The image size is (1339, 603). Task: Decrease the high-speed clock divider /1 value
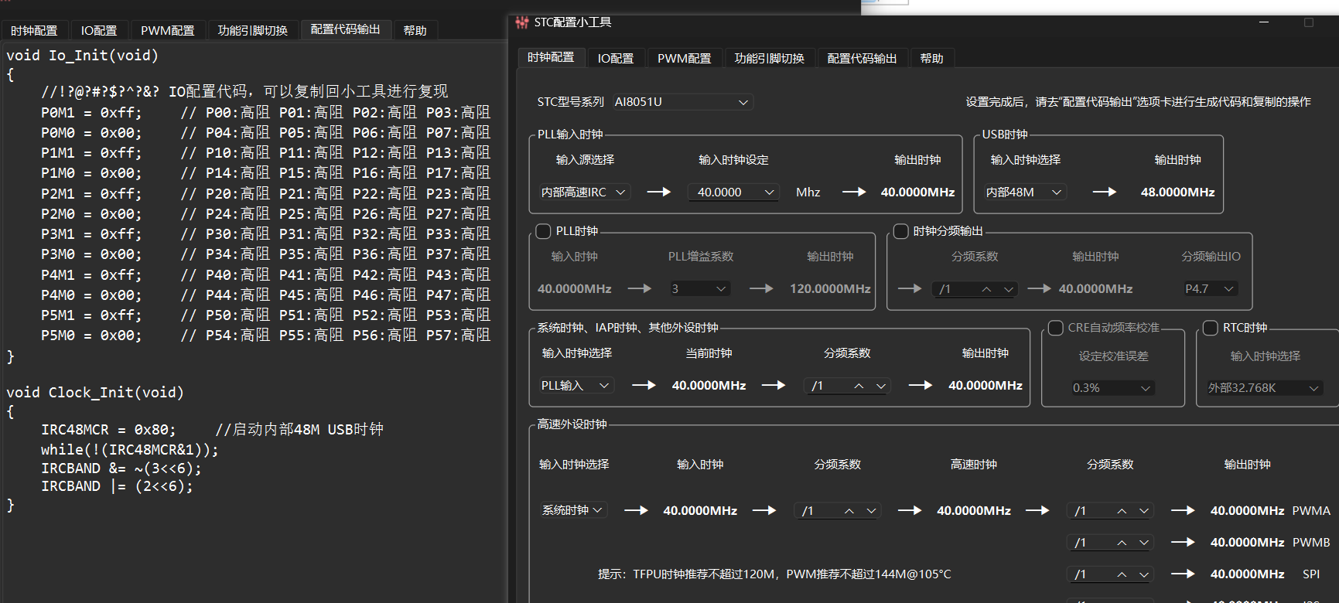tap(871, 511)
